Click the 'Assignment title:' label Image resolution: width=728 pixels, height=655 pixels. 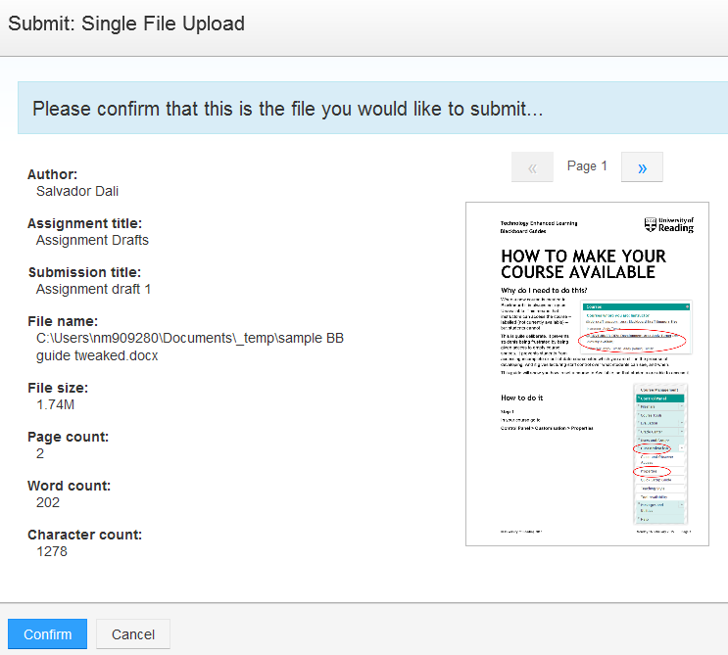click(x=84, y=223)
